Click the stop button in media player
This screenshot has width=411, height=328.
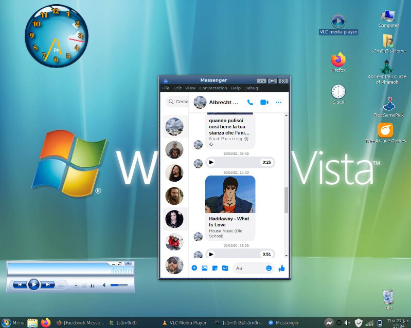[61, 285]
